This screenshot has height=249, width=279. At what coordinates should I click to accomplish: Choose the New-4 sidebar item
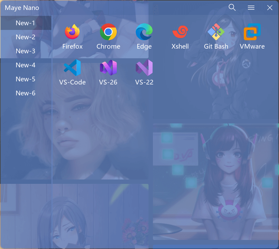click(26, 65)
